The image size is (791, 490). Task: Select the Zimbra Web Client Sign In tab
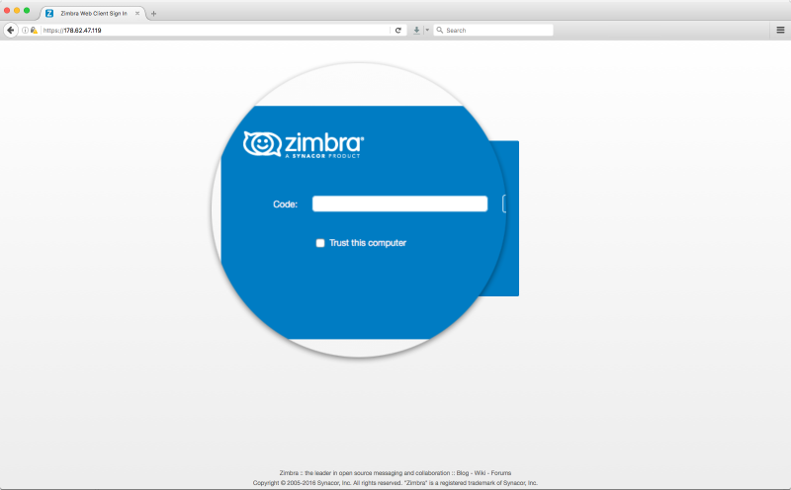[x=93, y=14]
